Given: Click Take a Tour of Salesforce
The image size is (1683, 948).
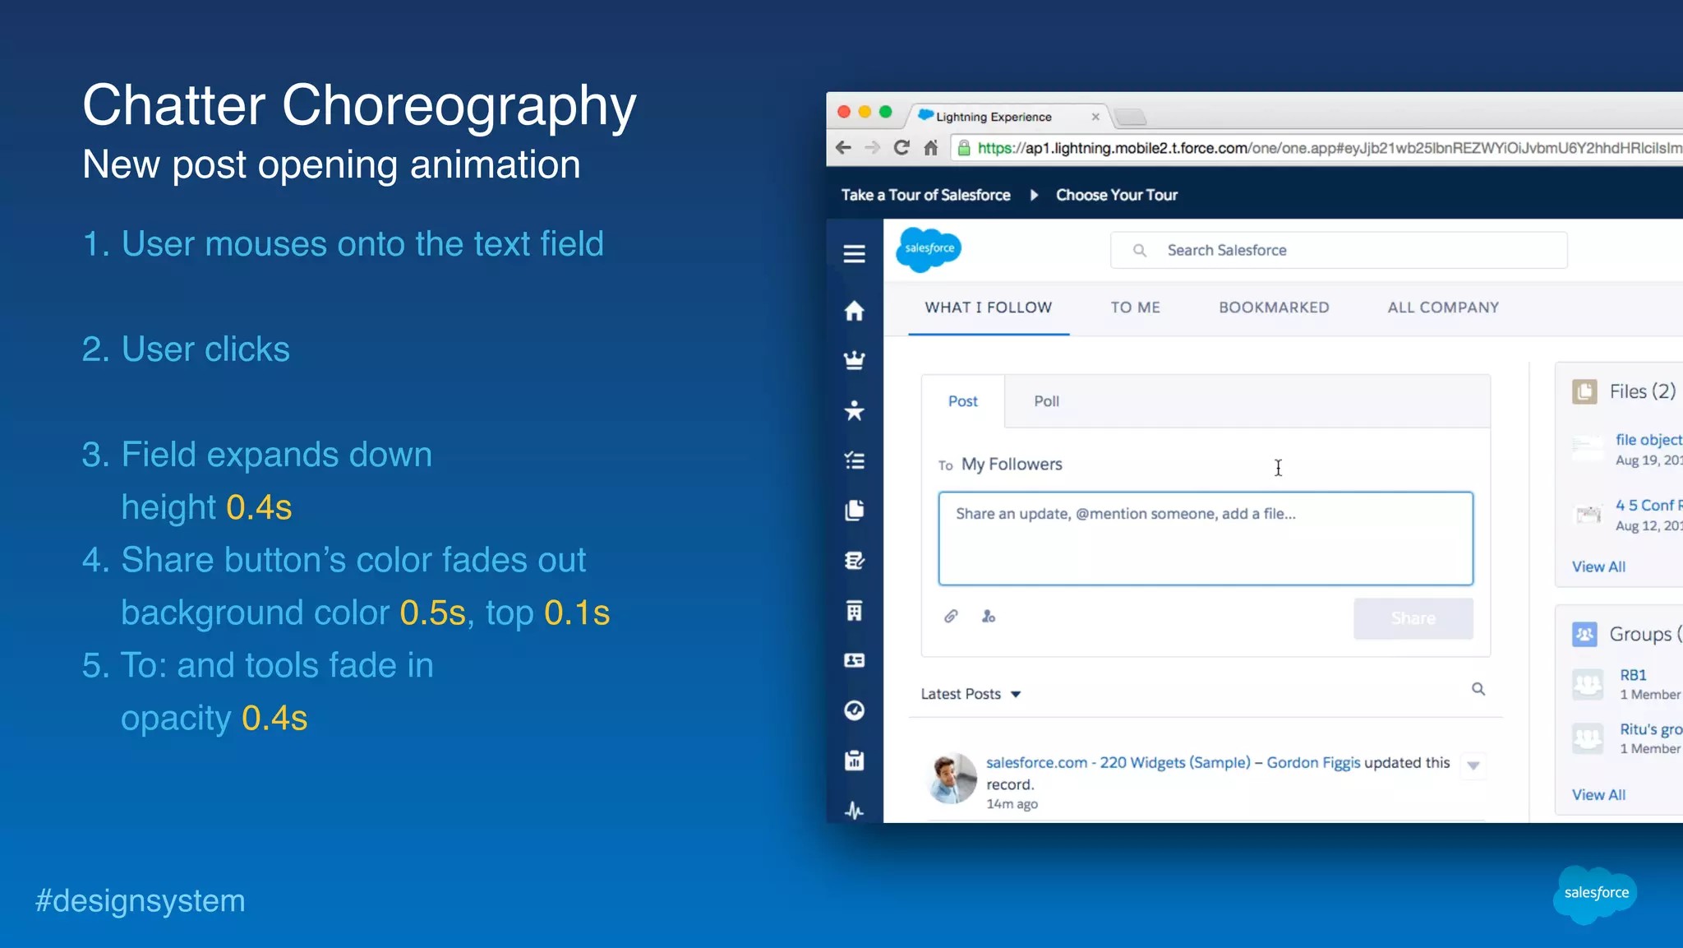Looking at the screenshot, I should tap(925, 195).
